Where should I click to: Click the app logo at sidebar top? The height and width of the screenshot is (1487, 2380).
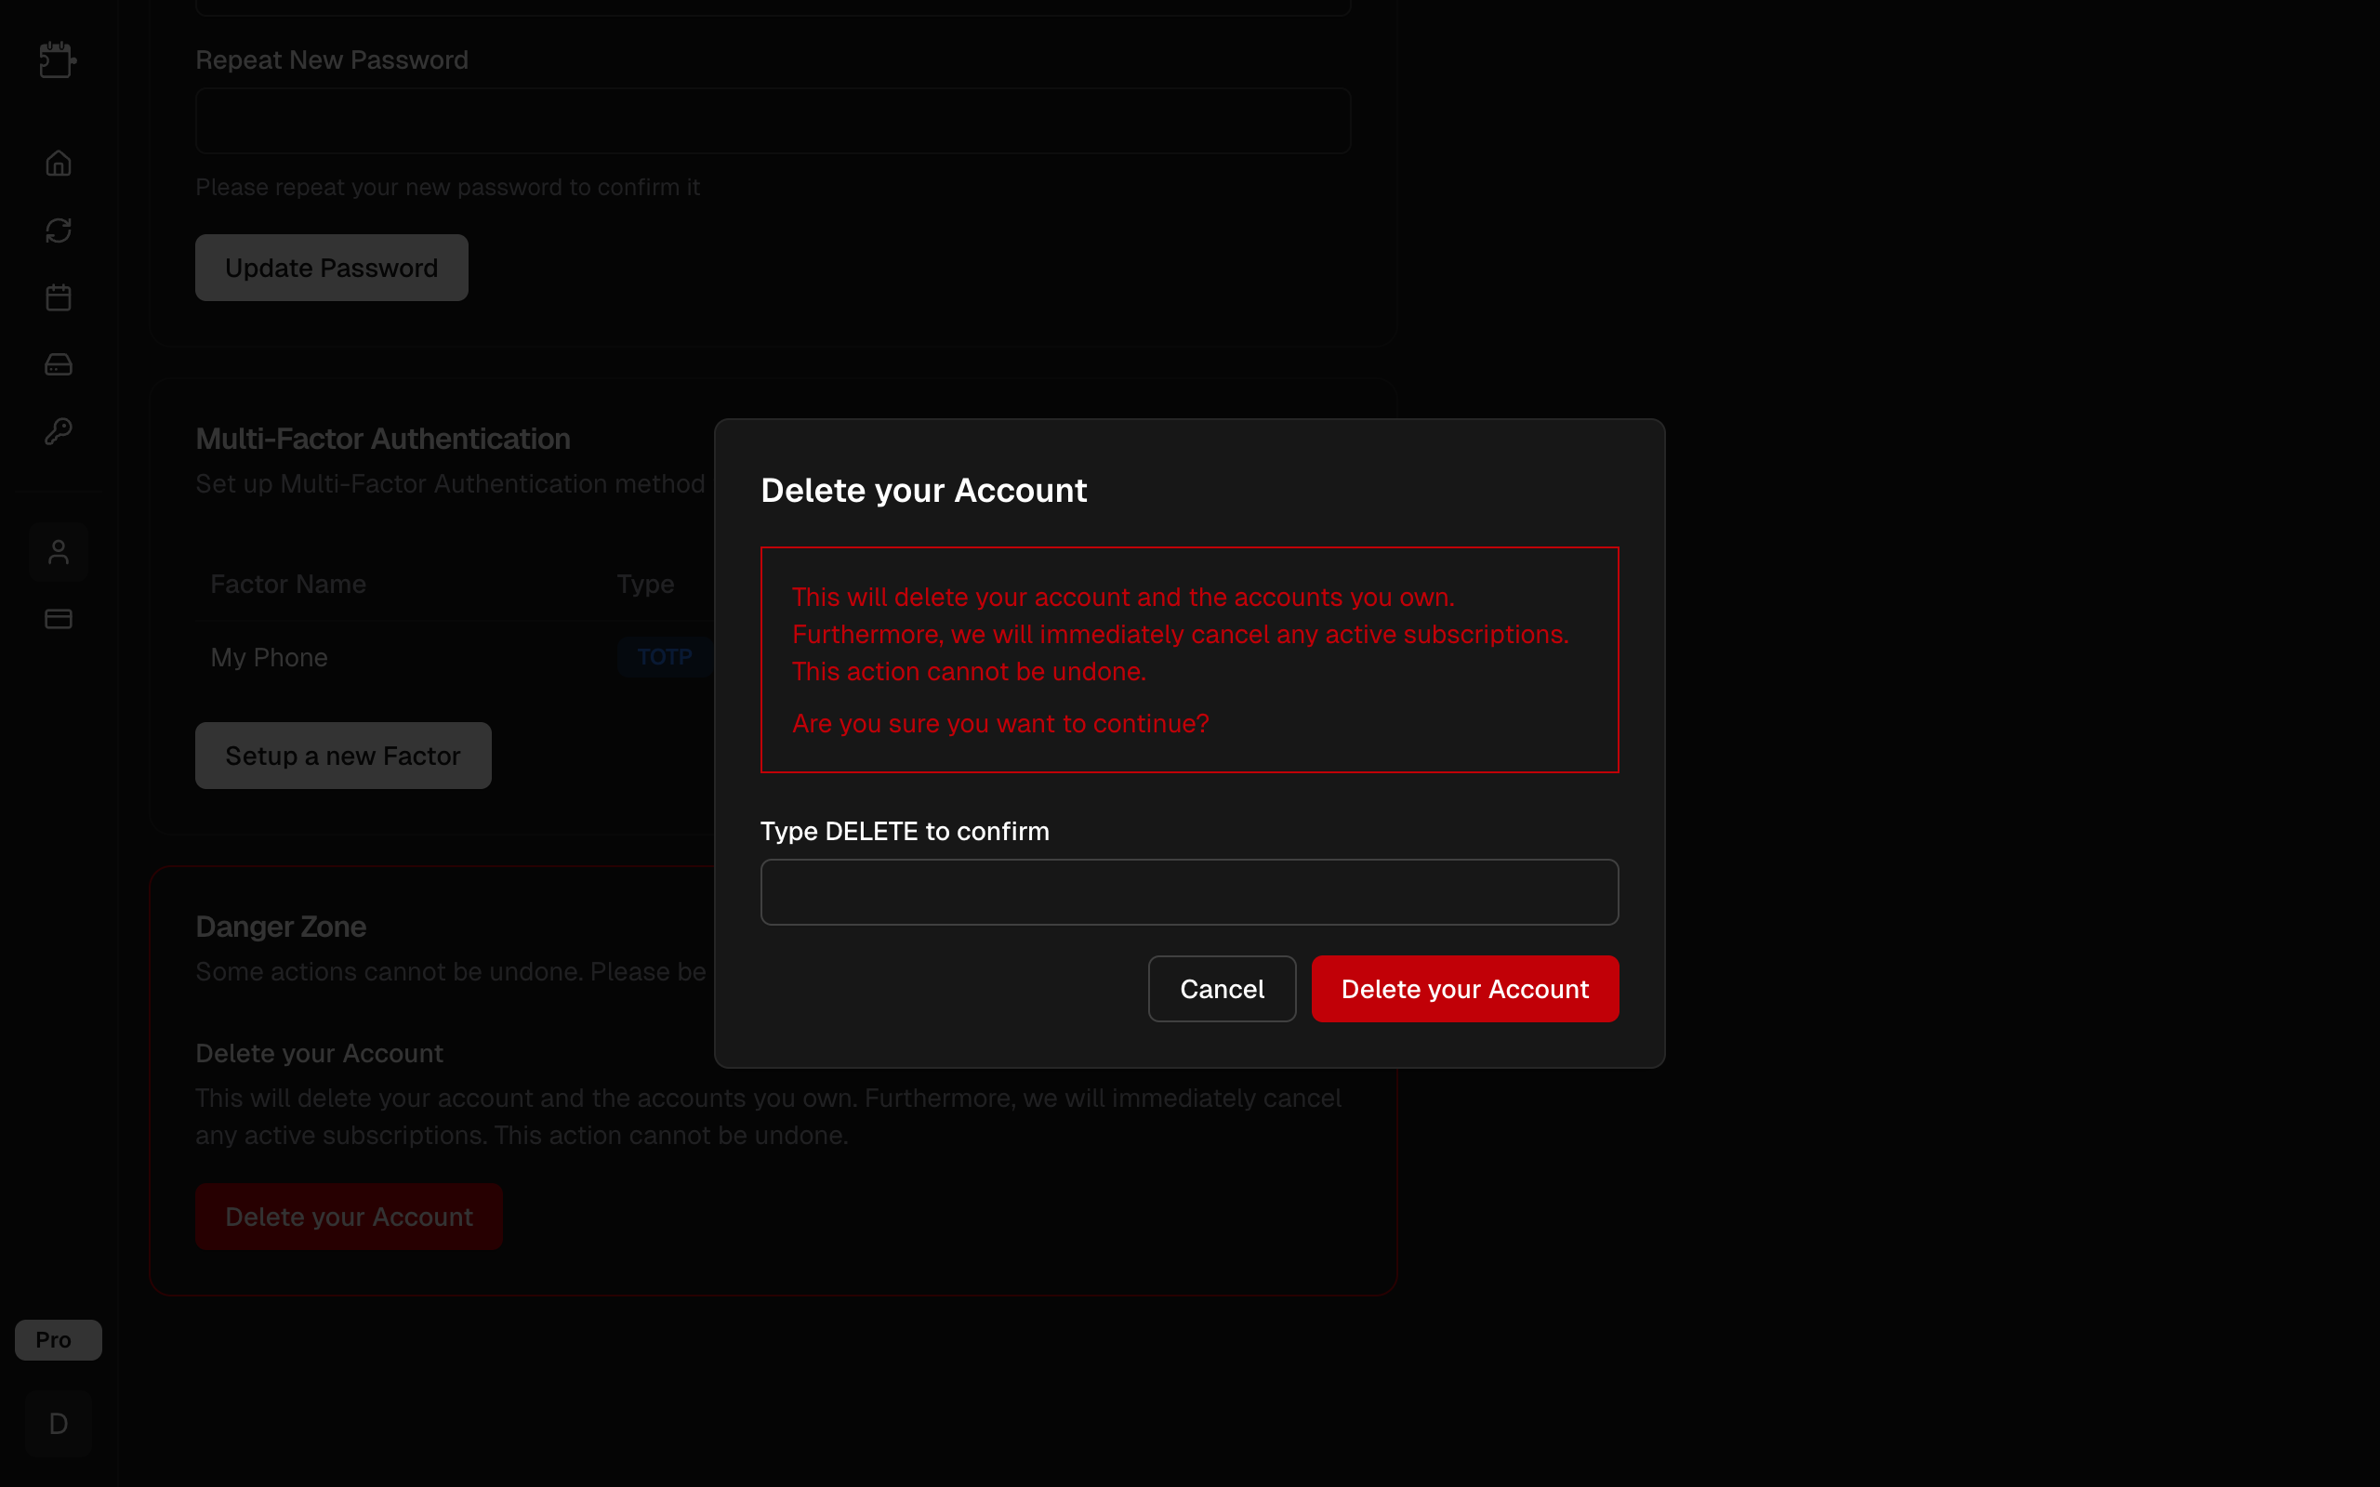(58, 60)
